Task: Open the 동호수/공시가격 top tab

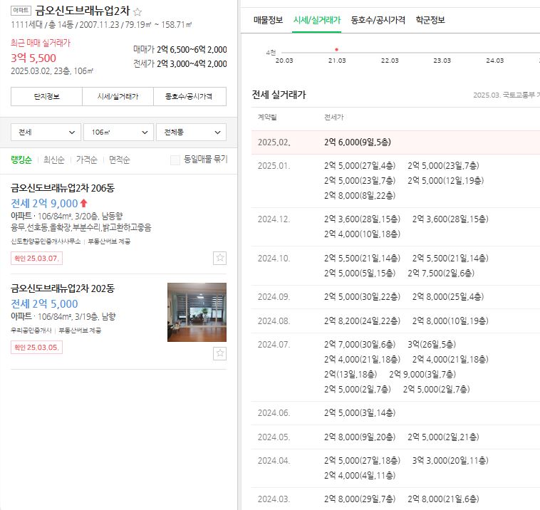Action: point(378,20)
